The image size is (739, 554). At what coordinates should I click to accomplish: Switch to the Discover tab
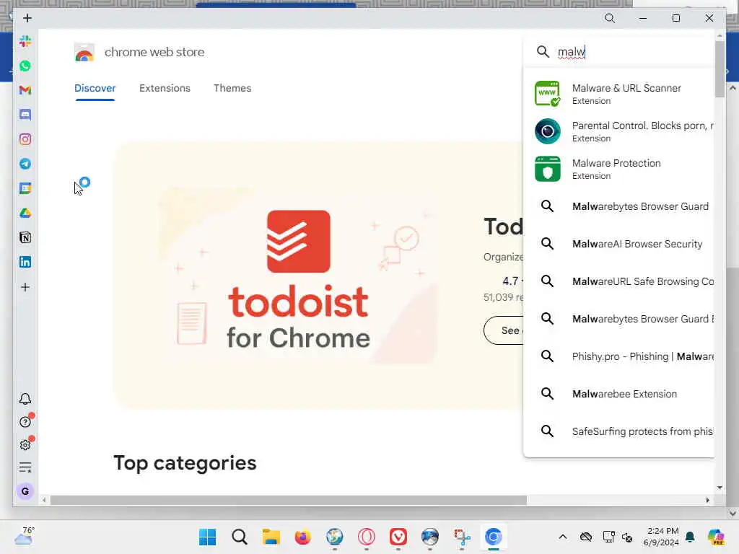95,88
